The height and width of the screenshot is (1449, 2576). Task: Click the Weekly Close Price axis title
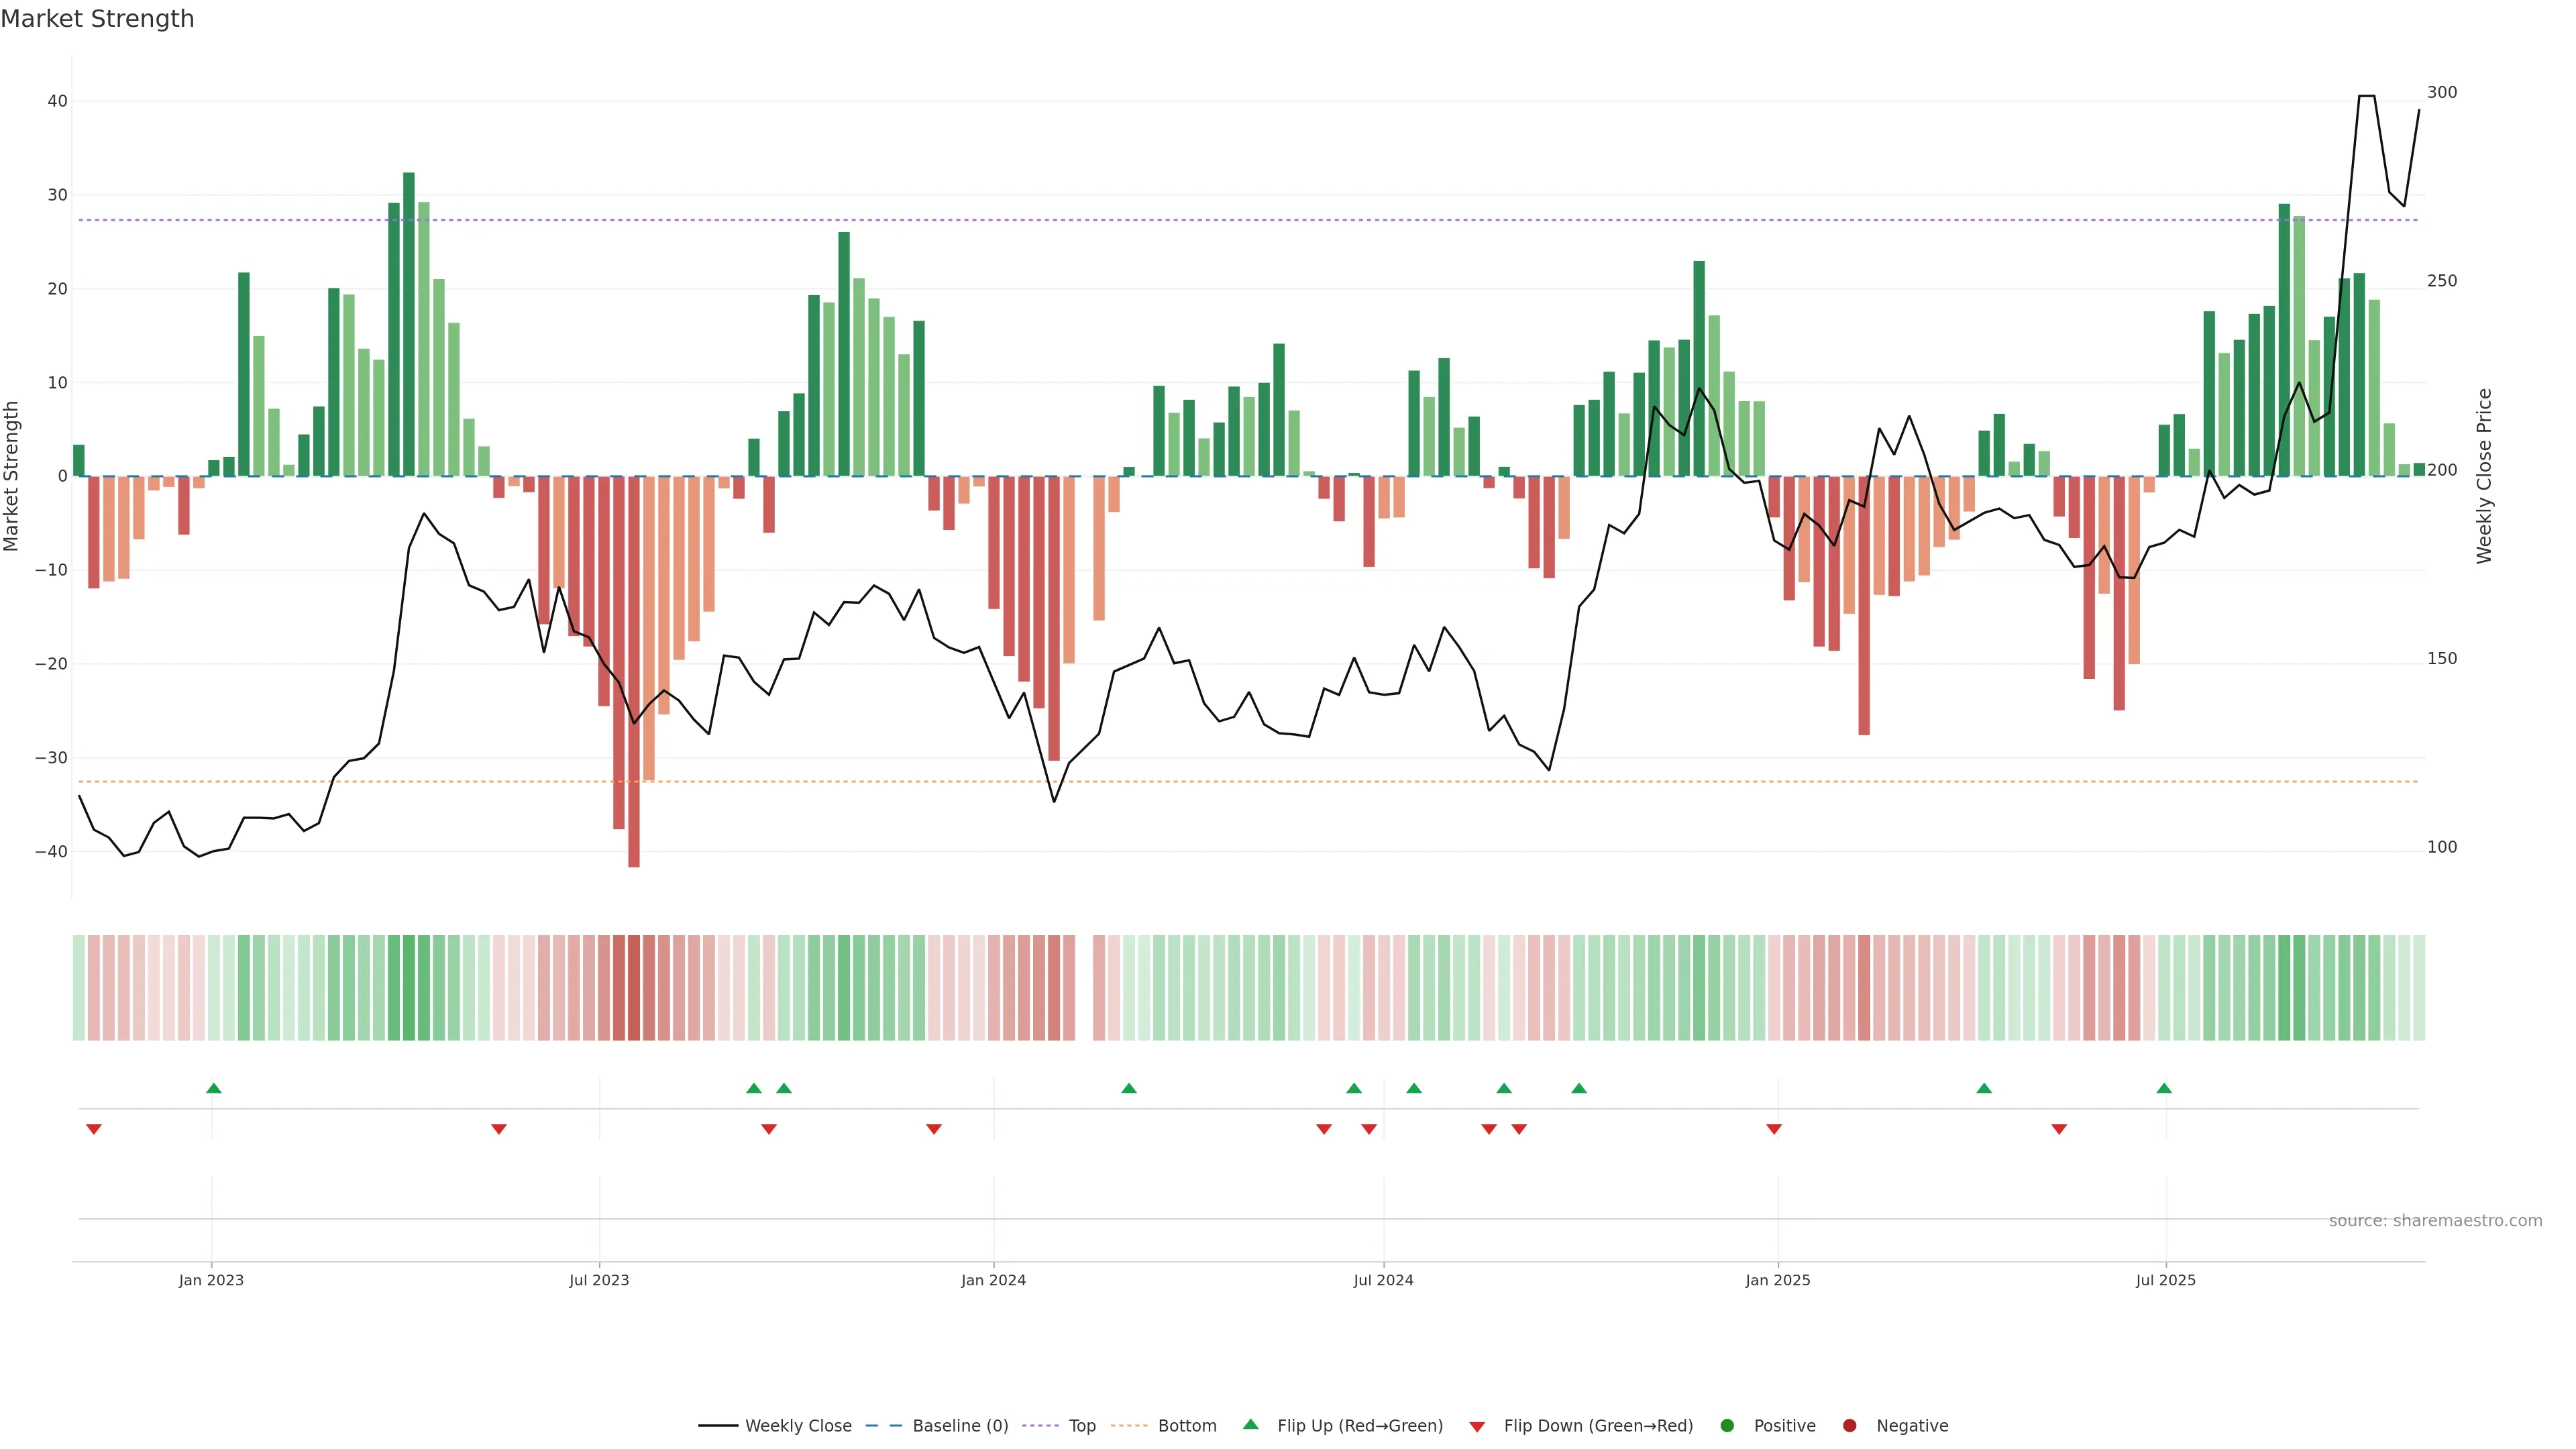[2484, 476]
